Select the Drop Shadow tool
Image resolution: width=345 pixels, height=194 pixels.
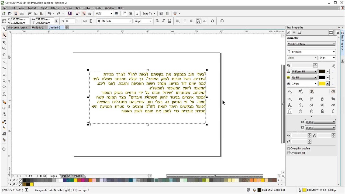click(x=4, y=108)
